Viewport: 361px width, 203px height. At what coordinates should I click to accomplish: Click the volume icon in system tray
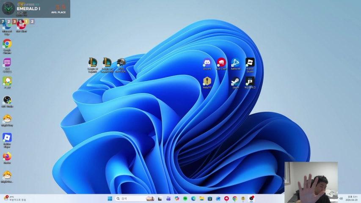pos(341,198)
